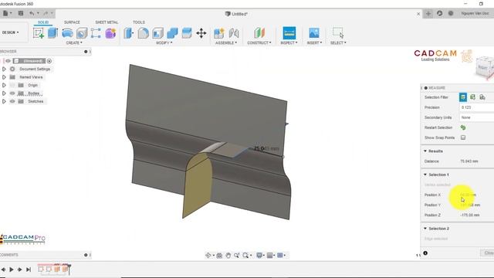
Task: Click the Orbit navigation icon
Action: point(208,256)
